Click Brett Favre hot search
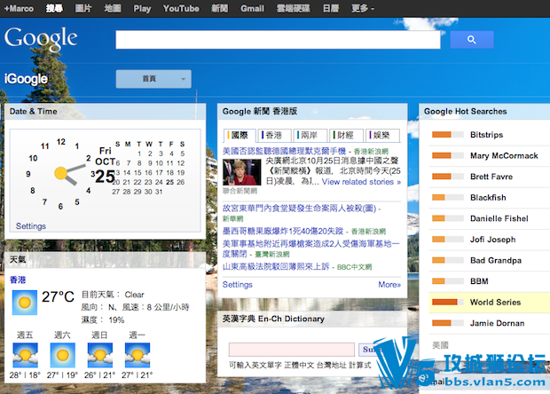Viewport: 550px width, 394px height. click(x=491, y=177)
